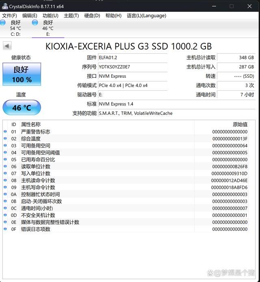Click status dot of attribute 0E 媒体与数据完整性错误计数
Screen dimensions: 260x282
click(5, 222)
